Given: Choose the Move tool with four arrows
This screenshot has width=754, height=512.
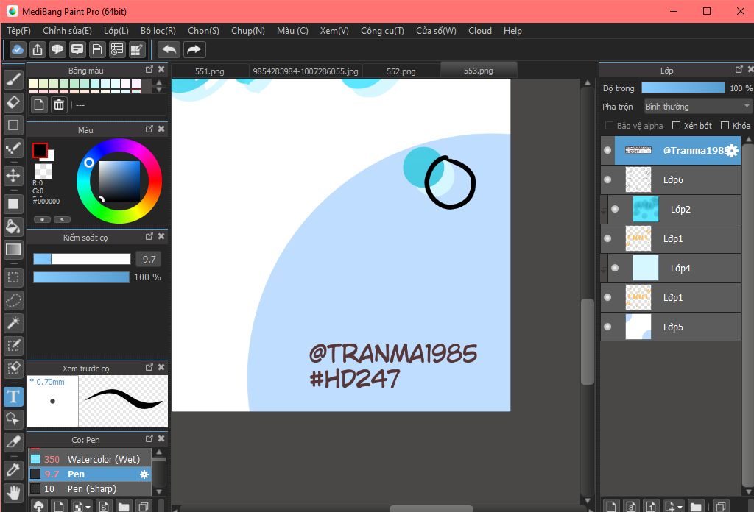Looking at the screenshot, I should pyautogui.click(x=13, y=175).
